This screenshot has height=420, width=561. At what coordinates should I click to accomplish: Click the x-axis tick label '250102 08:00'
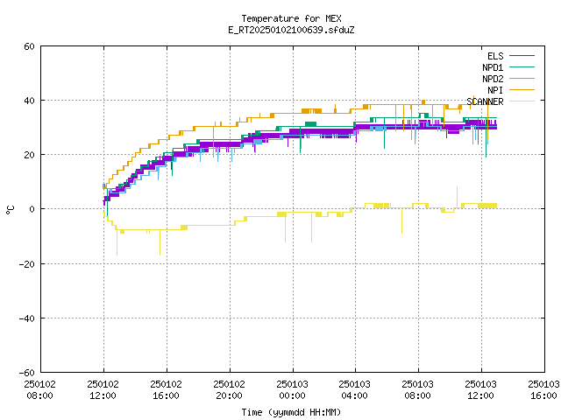click(x=40, y=390)
